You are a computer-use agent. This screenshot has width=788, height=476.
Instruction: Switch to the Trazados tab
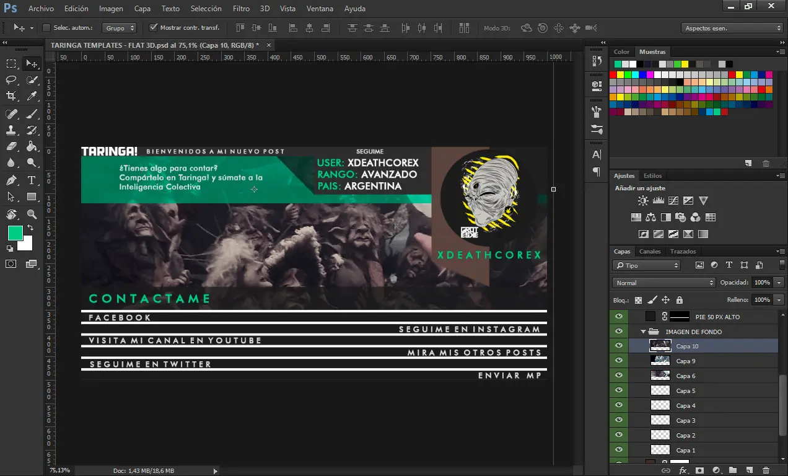click(x=683, y=252)
